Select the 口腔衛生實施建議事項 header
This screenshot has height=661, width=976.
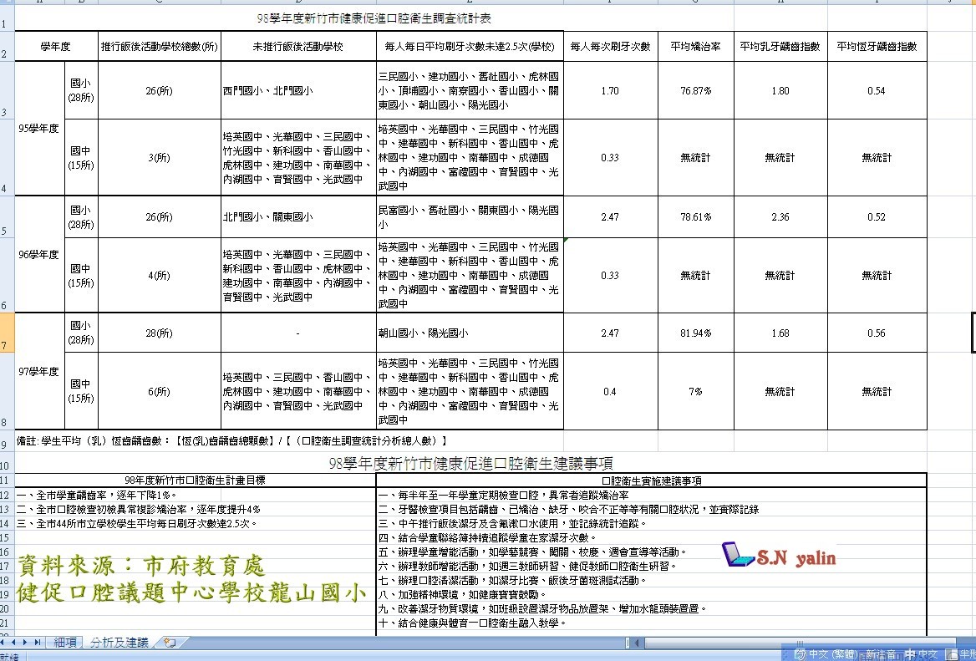click(x=652, y=480)
